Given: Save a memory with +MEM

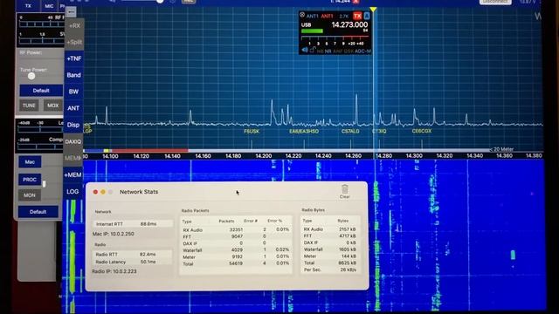Looking at the screenshot, I should click(72, 174).
